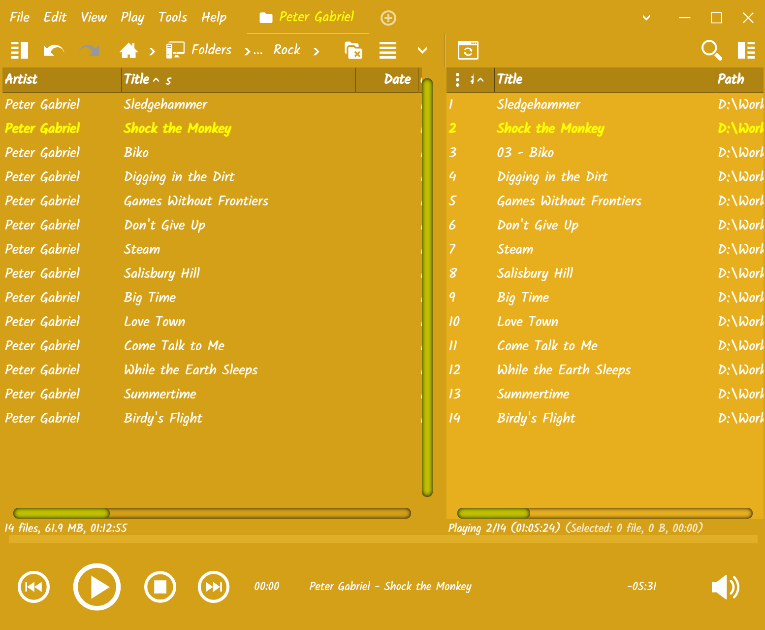Image resolution: width=765 pixels, height=630 pixels.
Task: Skip to the next track
Action: [x=214, y=587]
